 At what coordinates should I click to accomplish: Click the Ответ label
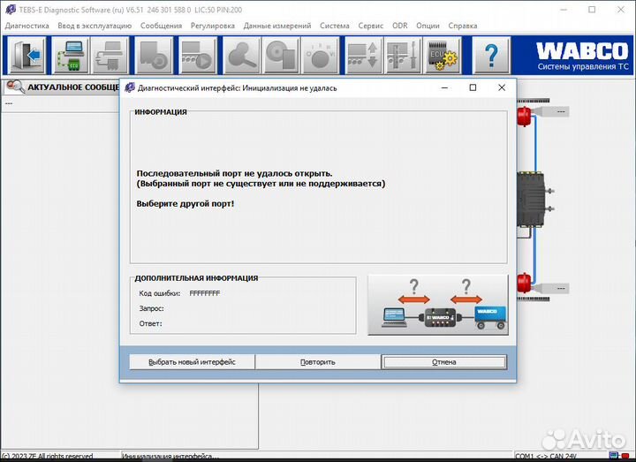click(x=150, y=323)
